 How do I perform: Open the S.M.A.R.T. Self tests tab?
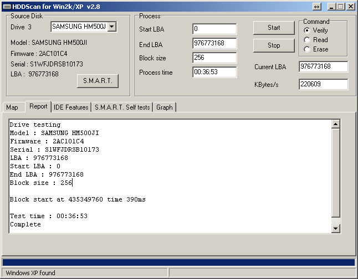pyautogui.click(x=122, y=107)
